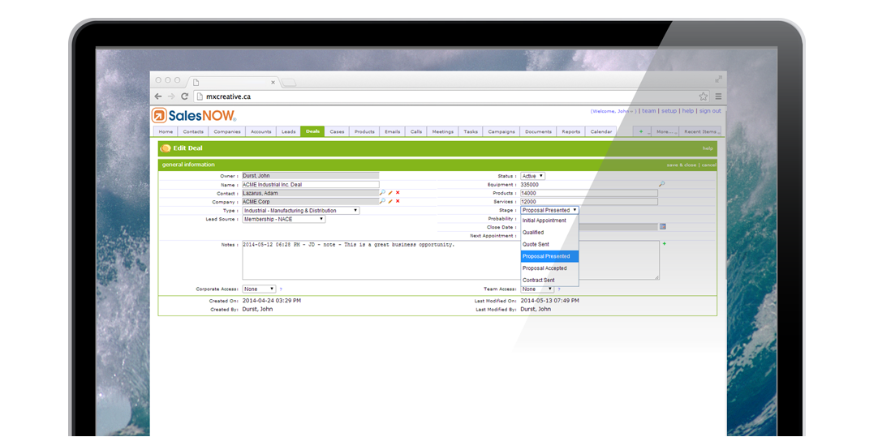Open the Documents tab

(x=538, y=131)
